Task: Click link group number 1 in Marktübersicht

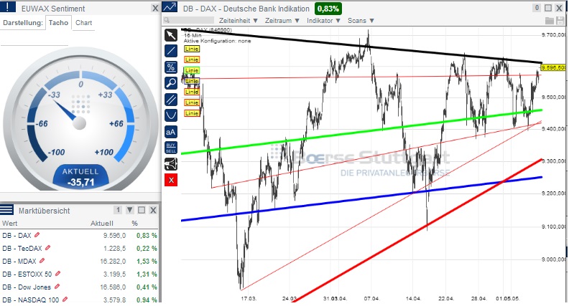Action: (118, 210)
